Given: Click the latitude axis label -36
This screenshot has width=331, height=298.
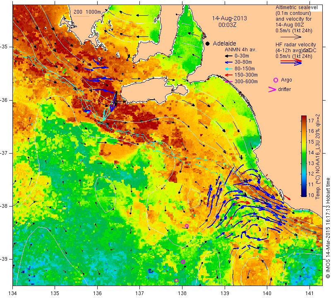Looking at the screenshot, I should (4, 100).
